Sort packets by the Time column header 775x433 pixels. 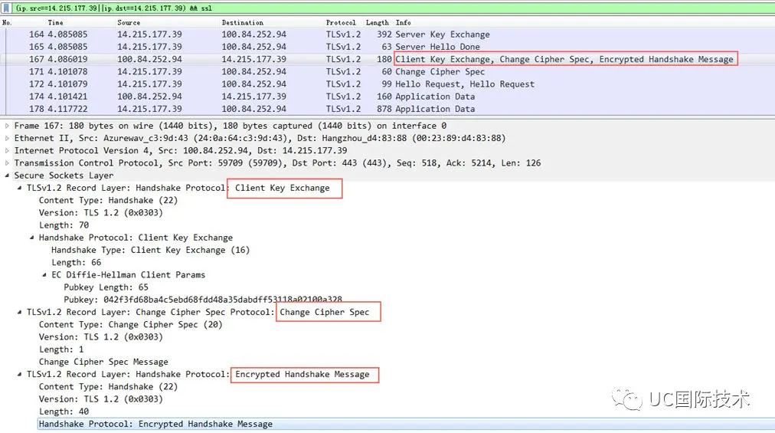coord(55,23)
